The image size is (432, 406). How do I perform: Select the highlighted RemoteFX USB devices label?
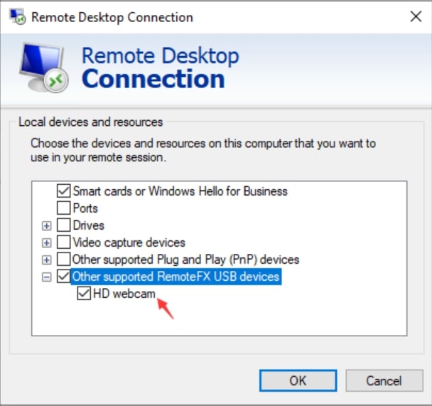[176, 277]
